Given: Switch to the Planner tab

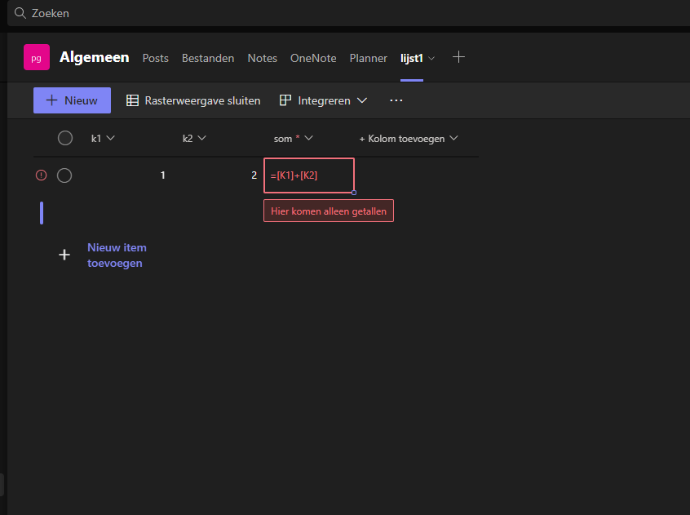Looking at the screenshot, I should tap(369, 58).
